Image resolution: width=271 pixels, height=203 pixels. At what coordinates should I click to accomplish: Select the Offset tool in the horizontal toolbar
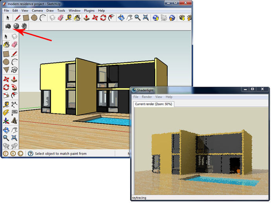pos(112,18)
